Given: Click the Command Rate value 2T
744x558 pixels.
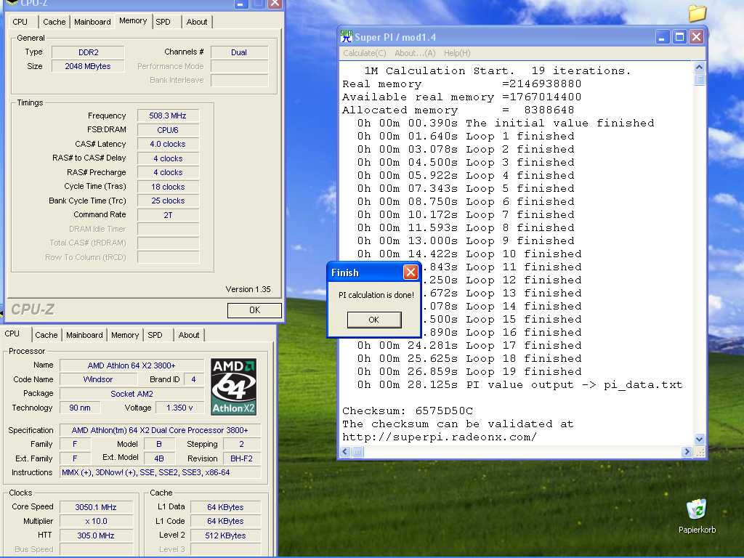Looking at the screenshot, I should [x=168, y=215].
